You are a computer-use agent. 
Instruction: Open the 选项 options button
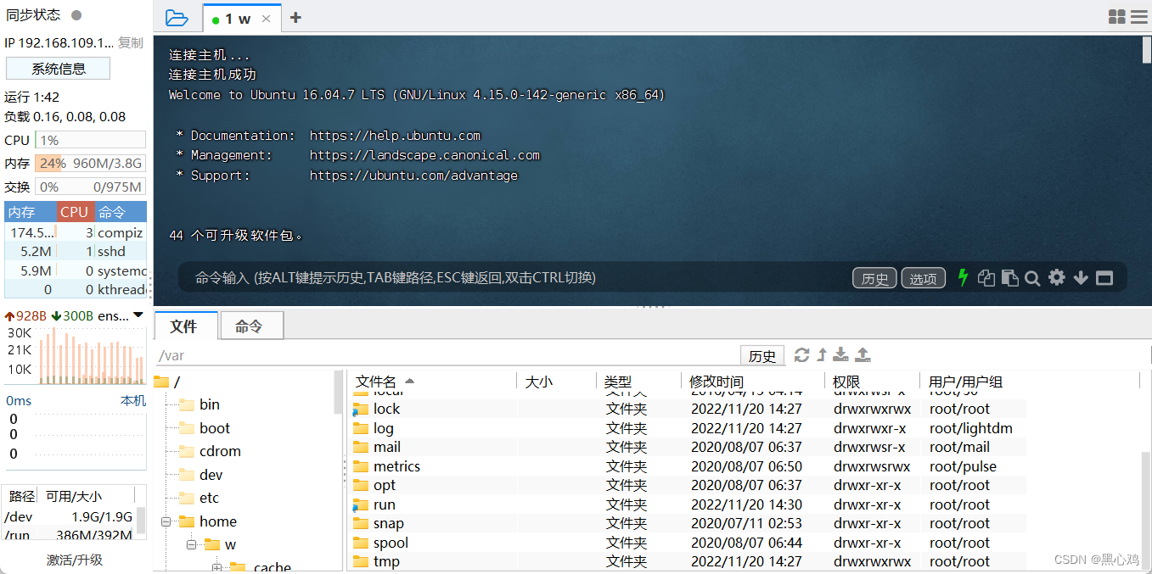[923, 278]
